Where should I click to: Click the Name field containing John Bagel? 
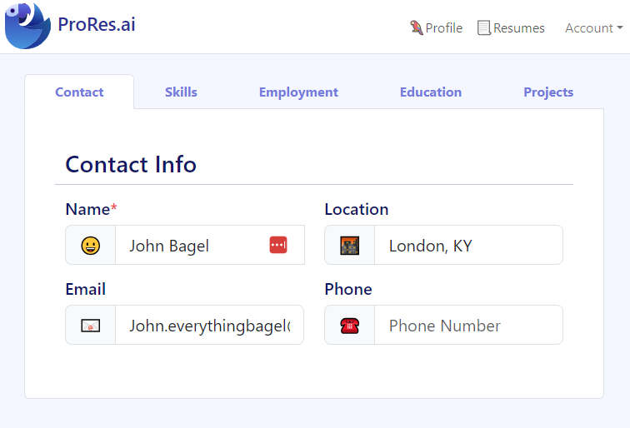coord(210,246)
